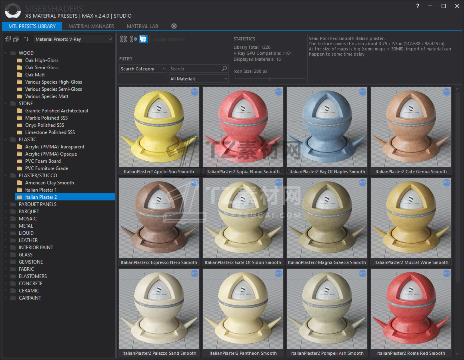Open the Material Presets V-Ray dropdown

click(74, 39)
